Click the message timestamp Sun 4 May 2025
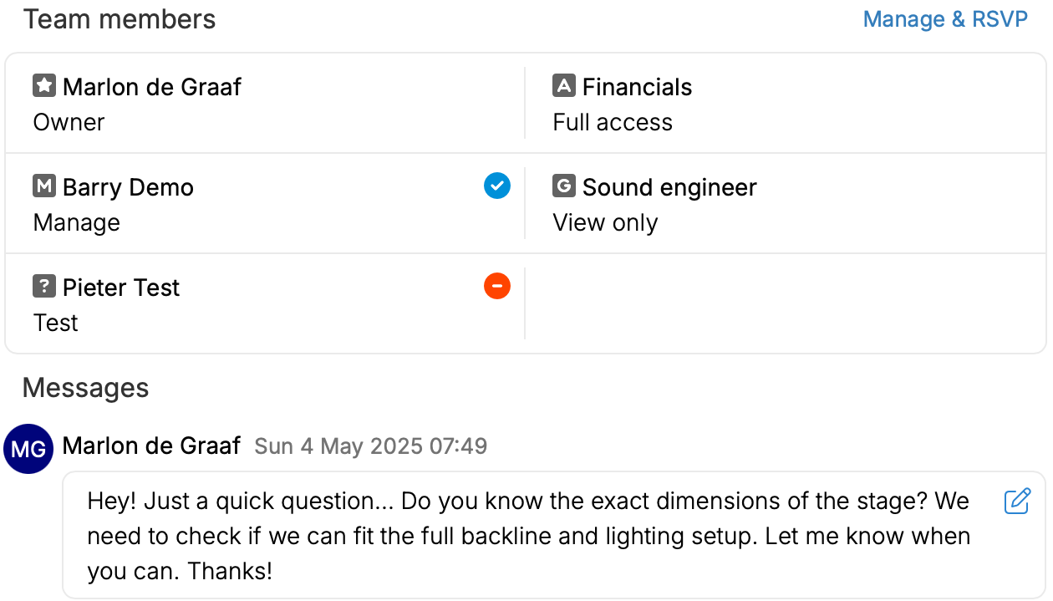The height and width of the screenshot is (601, 1053). coord(370,446)
